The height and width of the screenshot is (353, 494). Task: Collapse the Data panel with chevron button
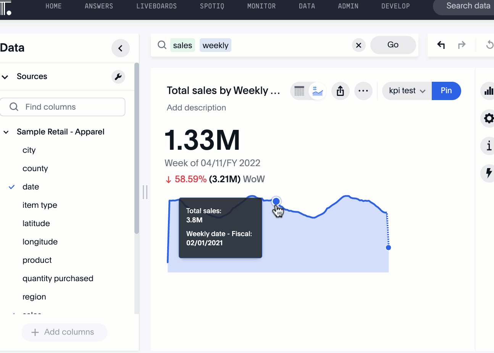(x=120, y=49)
